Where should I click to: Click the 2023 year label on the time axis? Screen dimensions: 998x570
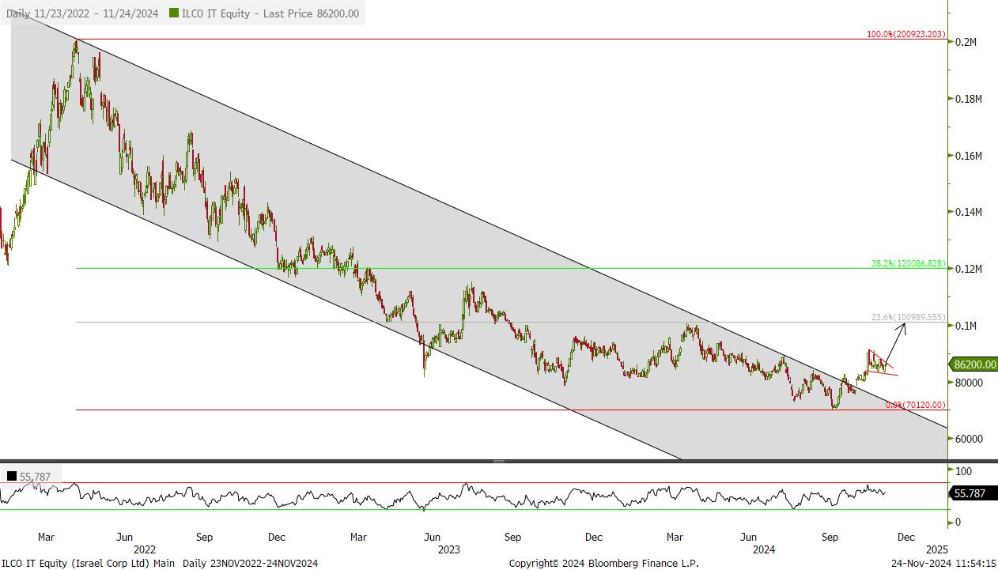(x=449, y=549)
